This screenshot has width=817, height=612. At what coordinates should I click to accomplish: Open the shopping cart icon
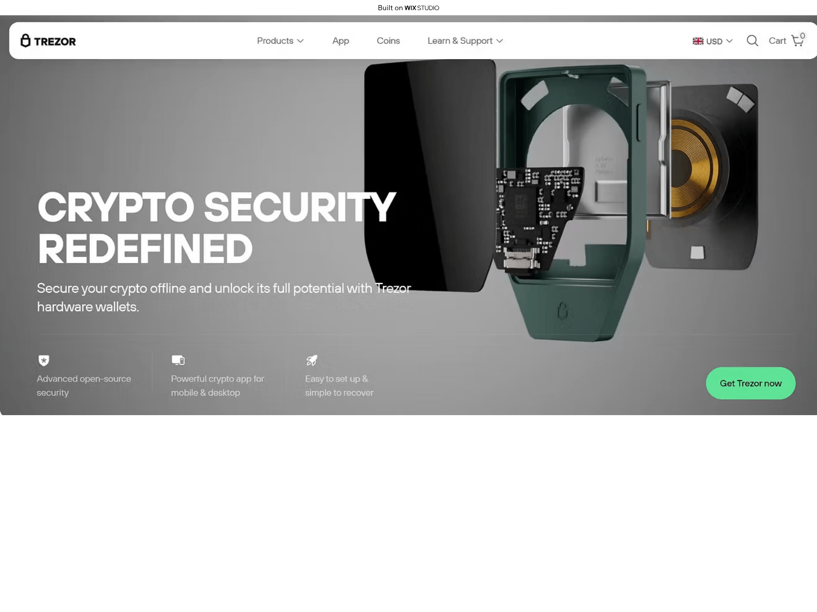(x=797, y=41)
